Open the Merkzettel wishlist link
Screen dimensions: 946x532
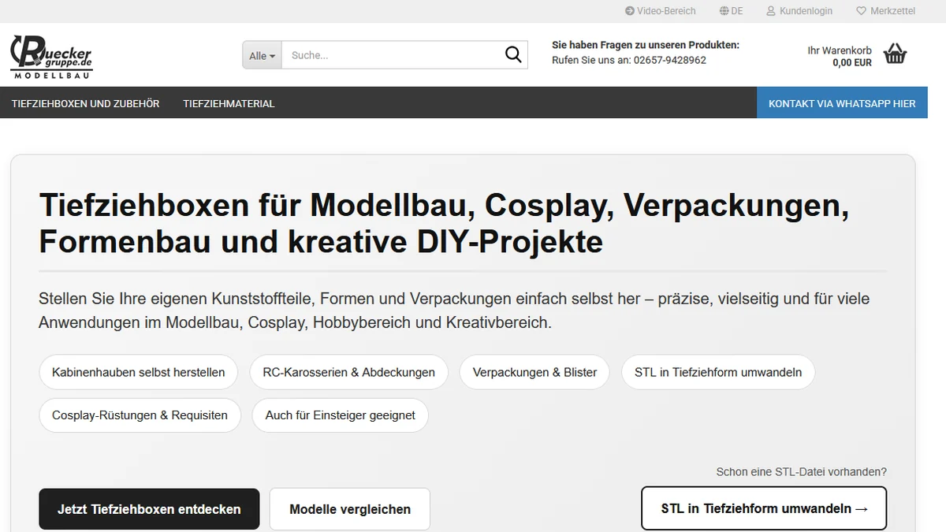click(x=886, y=11)
